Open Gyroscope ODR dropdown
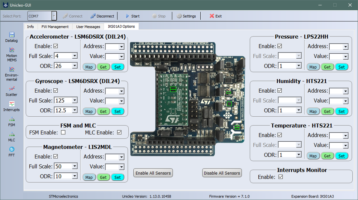 [x=75, y=110]
